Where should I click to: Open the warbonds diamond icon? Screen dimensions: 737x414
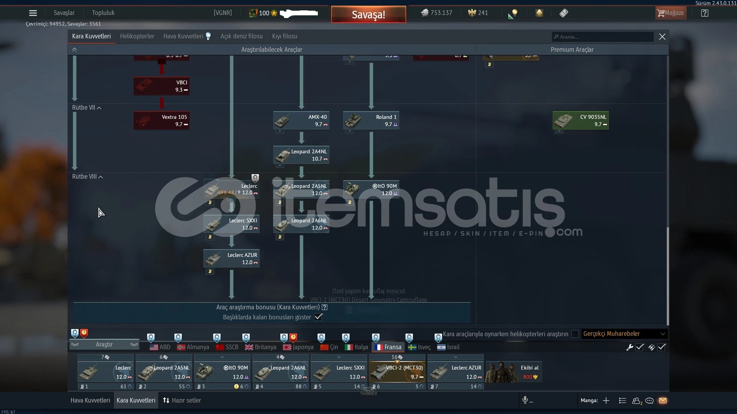(539, 13)
